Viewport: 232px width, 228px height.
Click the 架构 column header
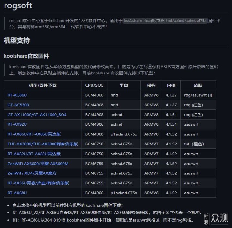point(151,85)
